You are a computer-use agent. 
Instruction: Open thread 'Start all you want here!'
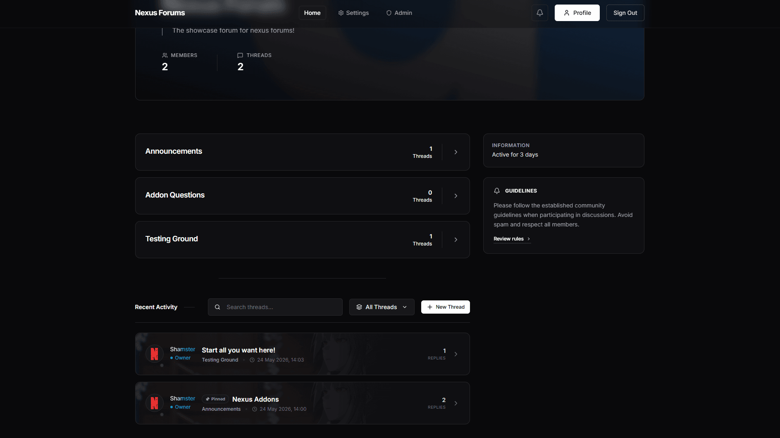[238, 350]
